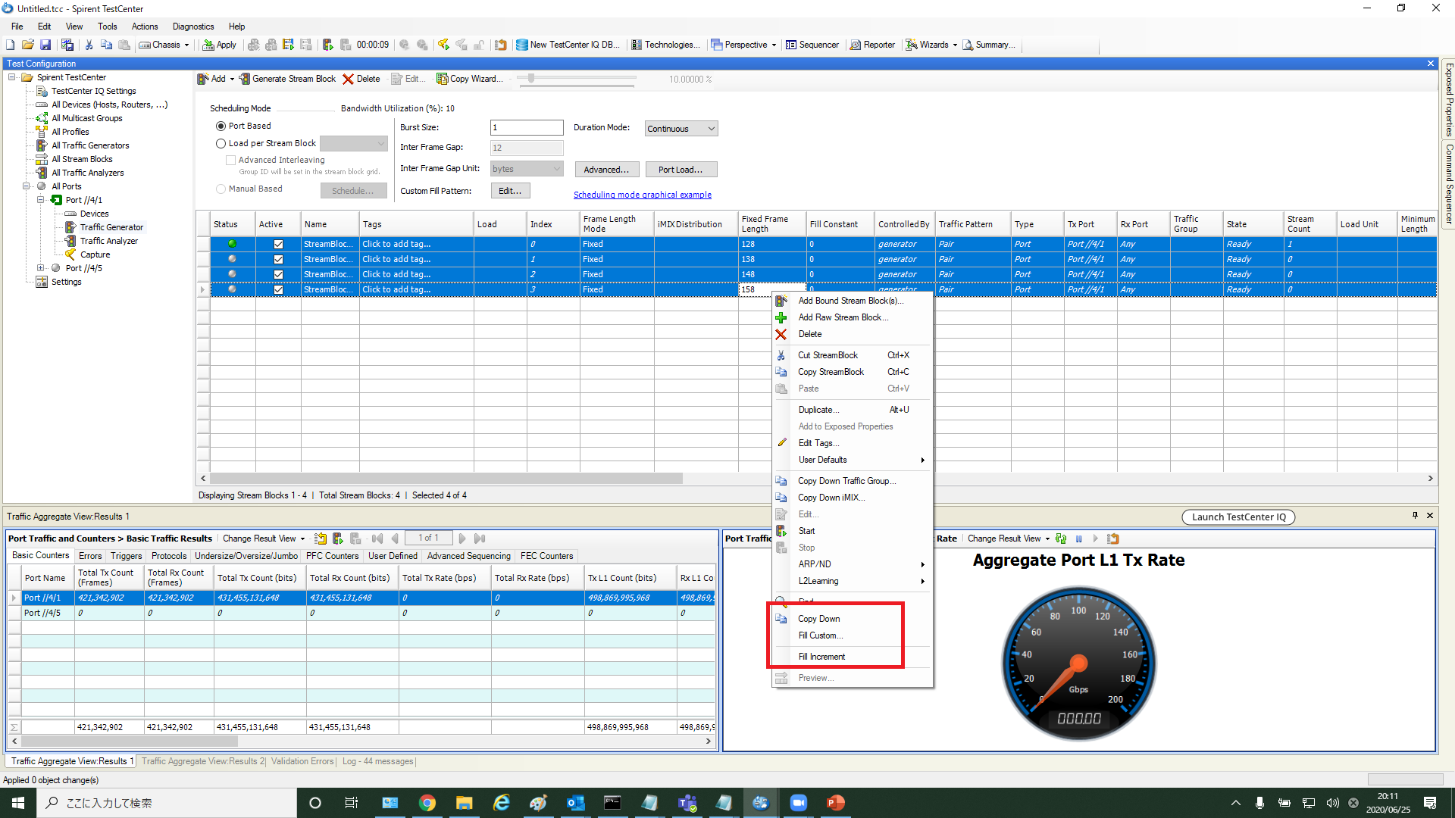
Task: Switch to the PFC Counters tab
Action: tap(332, 556)
